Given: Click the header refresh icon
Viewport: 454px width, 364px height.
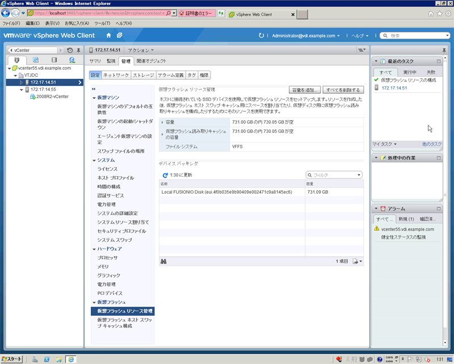Looking at the screenshot, I should point(261,35).
